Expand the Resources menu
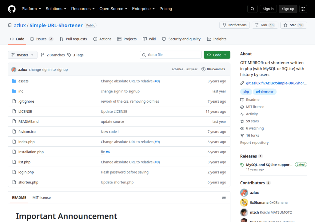Image resolution: width=315 pixels, height=222 pixels. click(83, 9)
